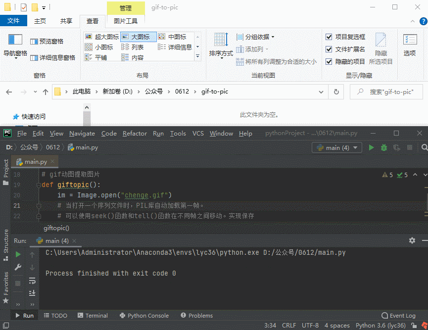Go up one folder level in Explorer
This screenshot has width=428, height=330.
coord(46,92)
